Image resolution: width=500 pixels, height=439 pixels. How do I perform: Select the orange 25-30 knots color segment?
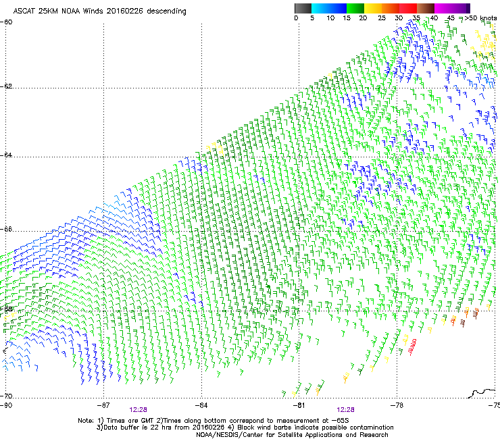pyautogui.click(x=391, y=8)
